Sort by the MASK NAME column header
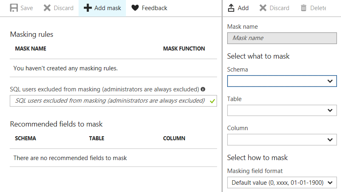The image size is (341, 192). [30, 49]
